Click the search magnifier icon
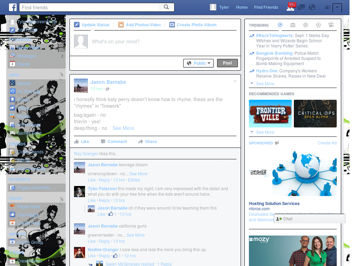Screen dimensions: 354x266 pos(166,7)
